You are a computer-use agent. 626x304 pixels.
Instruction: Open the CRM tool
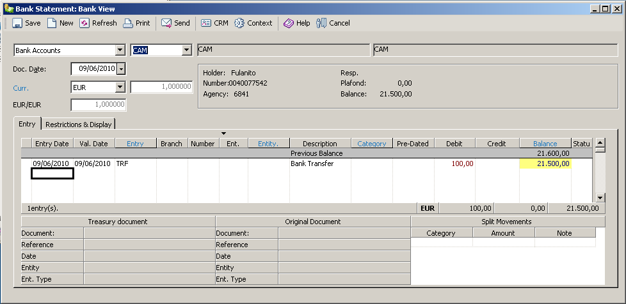pos(206,23)
